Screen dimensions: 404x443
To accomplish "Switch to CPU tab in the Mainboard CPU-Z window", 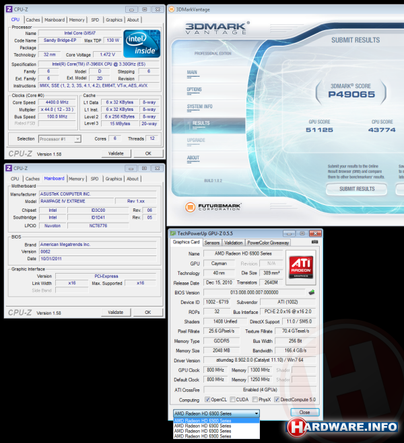I will tap(15, 179).
